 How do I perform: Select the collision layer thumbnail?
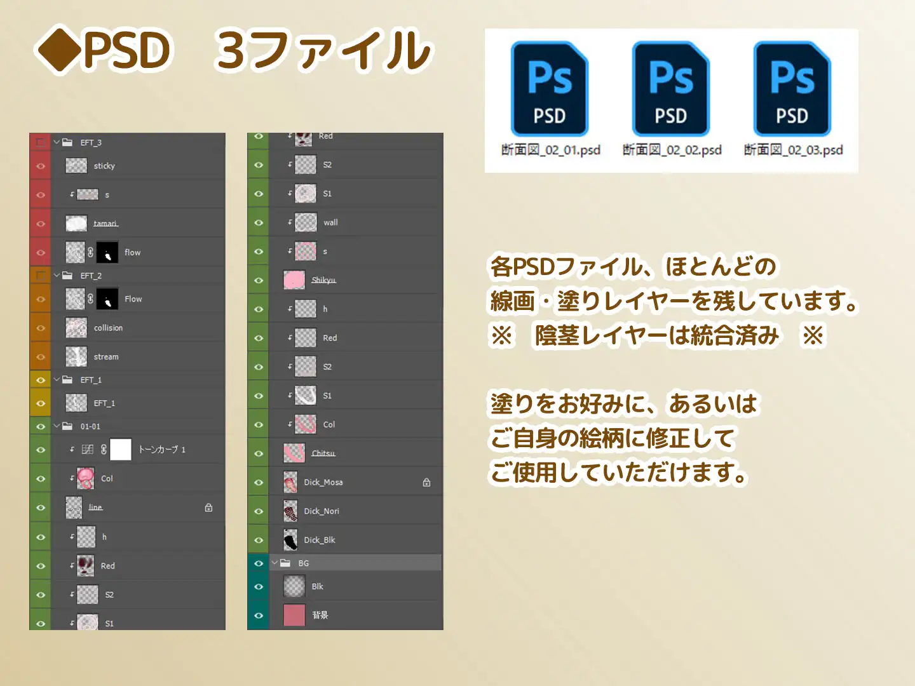pos(76,328)
